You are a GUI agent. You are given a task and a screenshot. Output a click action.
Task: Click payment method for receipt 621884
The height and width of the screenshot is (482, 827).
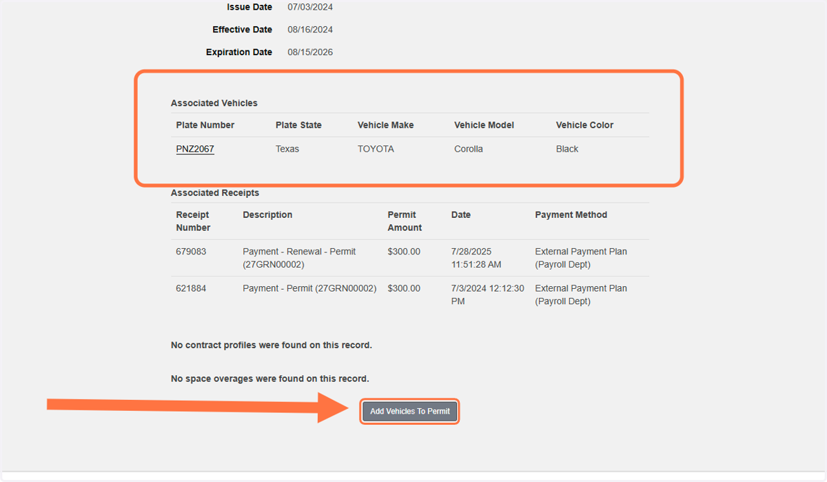pyautogui.click(x=581, y=294)
